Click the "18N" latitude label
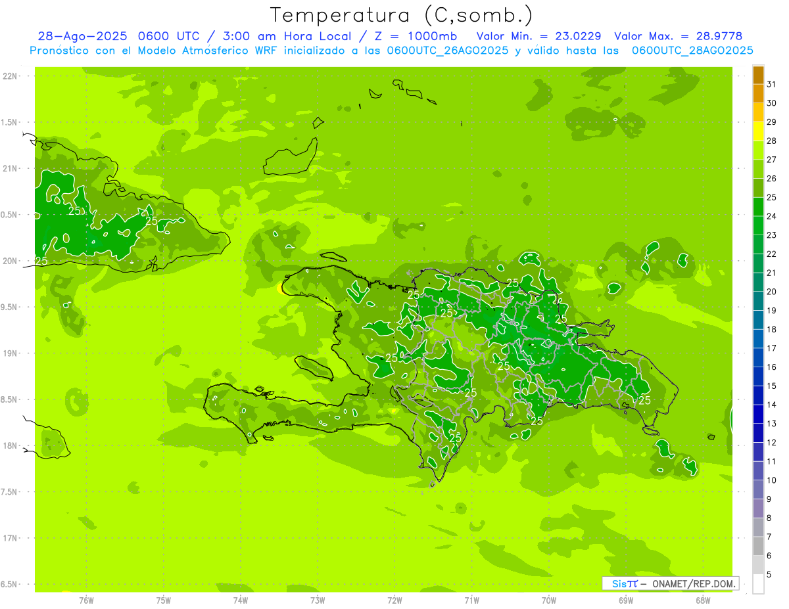Image resolution: width=789 pixels, height=609 pixels. 10,445
